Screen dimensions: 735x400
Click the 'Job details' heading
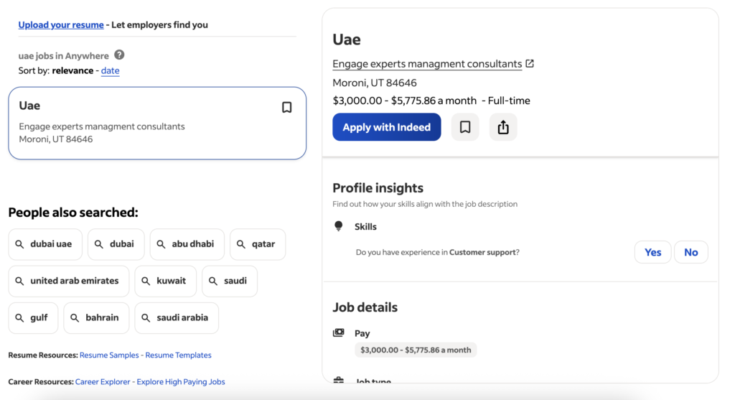pyautogui.click(x=365, y=307)
